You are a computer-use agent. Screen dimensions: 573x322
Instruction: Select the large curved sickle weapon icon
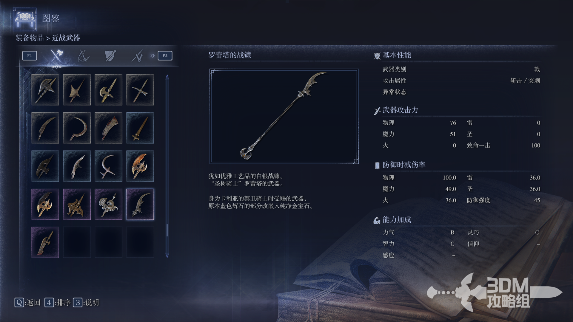[77, 128]
